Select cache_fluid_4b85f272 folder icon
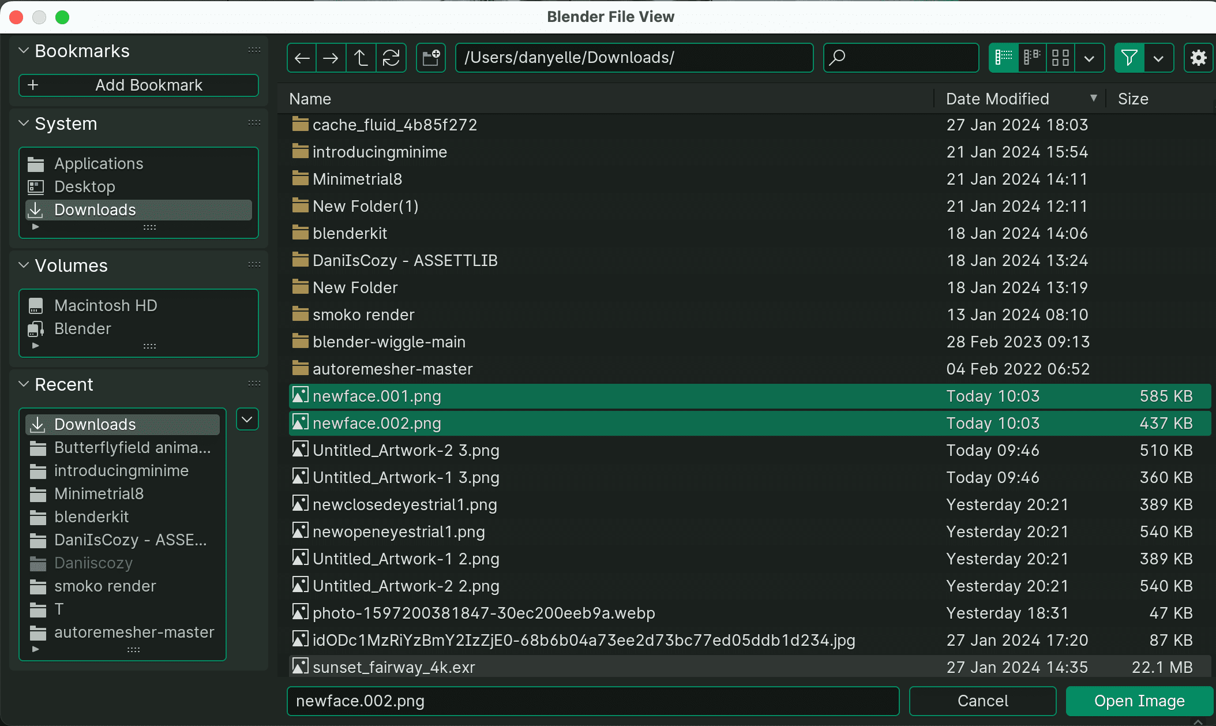This screenshot has height=726, width=1216. point(300,124)
